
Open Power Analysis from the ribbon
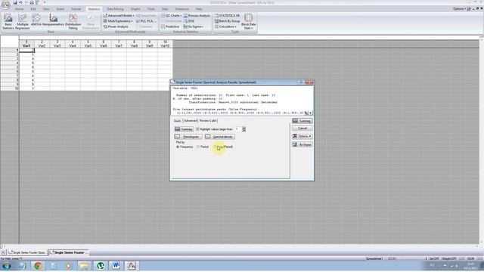(116, 26)
